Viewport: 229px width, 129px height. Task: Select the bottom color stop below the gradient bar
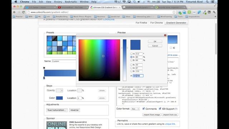coord(44,78)
